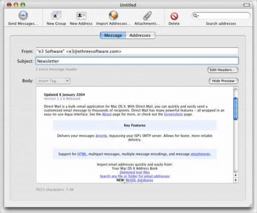This screenshot has height=213, width=257.
Task: Open the Edit Headers dialog
Action: pos(223,70)
